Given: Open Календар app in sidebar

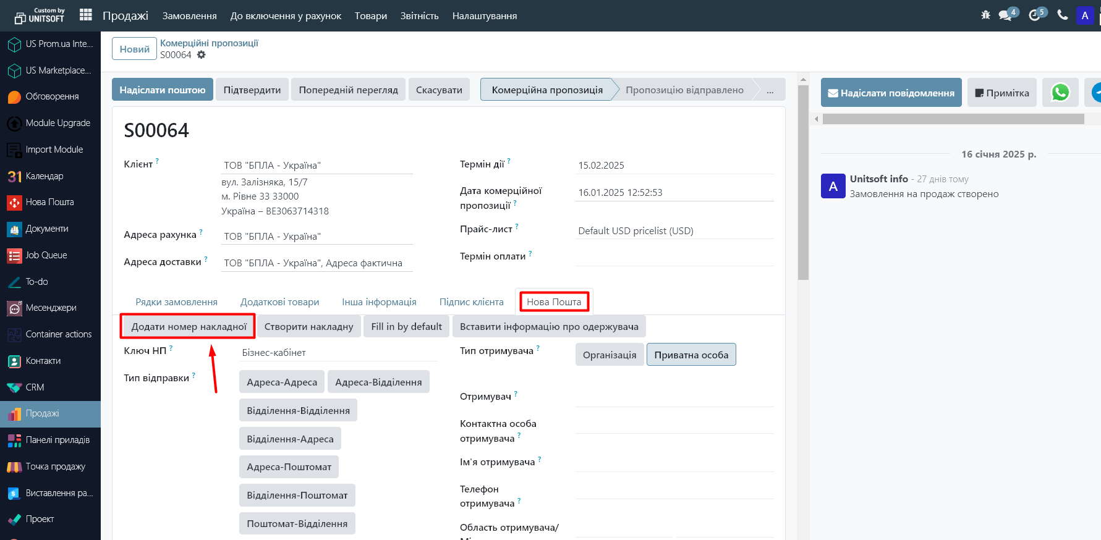Looking at the screenshot, I should pyautogui.click(x=50, y=176).
